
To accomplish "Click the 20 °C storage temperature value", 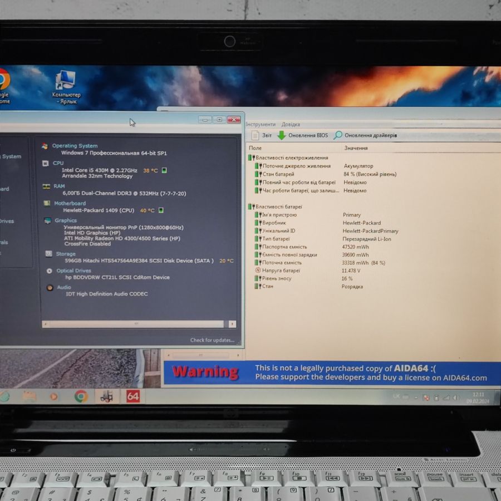I will 227,261.
